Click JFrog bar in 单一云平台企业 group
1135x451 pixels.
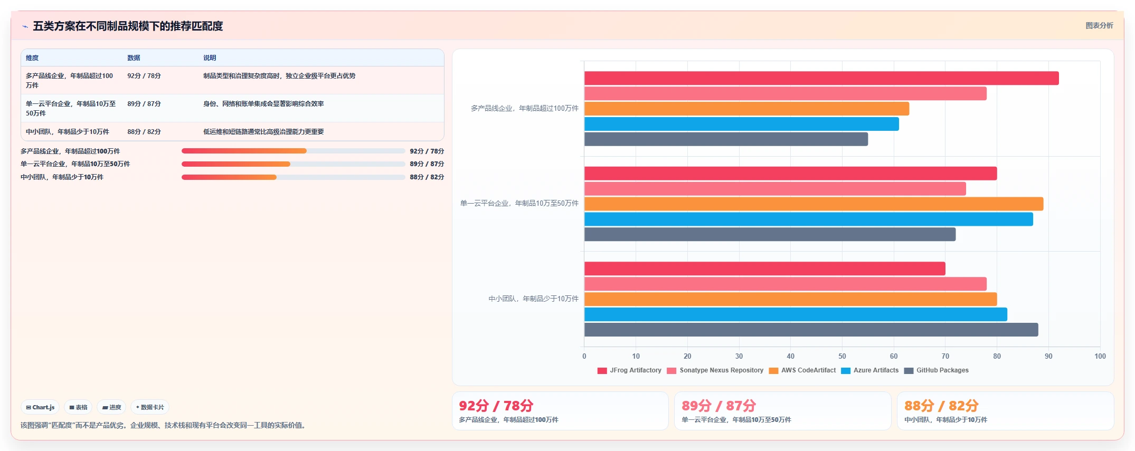(791, 174)
